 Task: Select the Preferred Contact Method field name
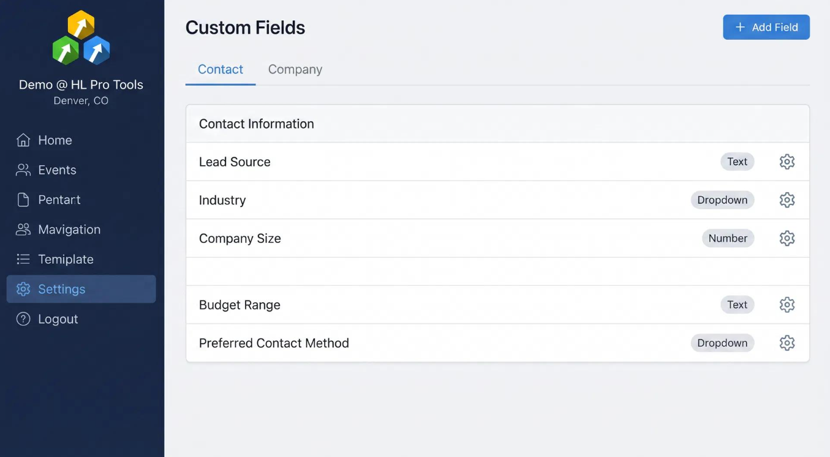[x=274, y=343]
